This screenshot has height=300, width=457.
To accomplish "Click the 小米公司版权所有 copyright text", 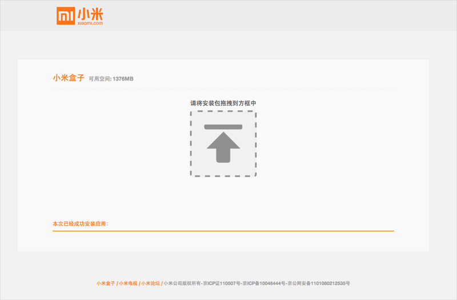I will [182, 283].
